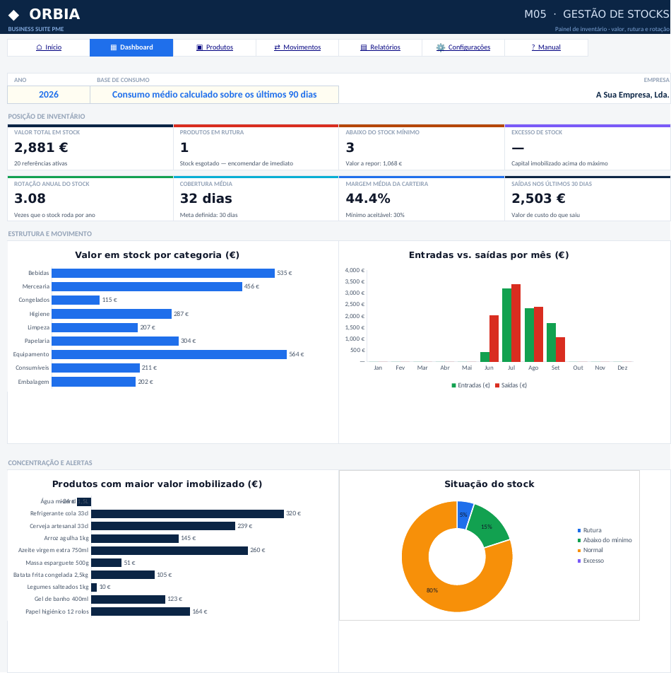Screen dimensions: 671x673
Task: Click '20 referências ativas' text
Action: coord(41,163)
